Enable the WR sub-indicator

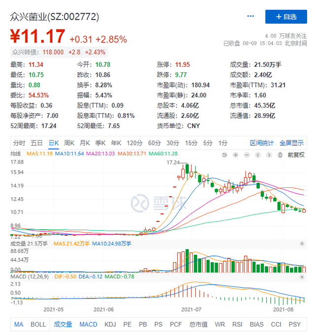pos(220,324)
